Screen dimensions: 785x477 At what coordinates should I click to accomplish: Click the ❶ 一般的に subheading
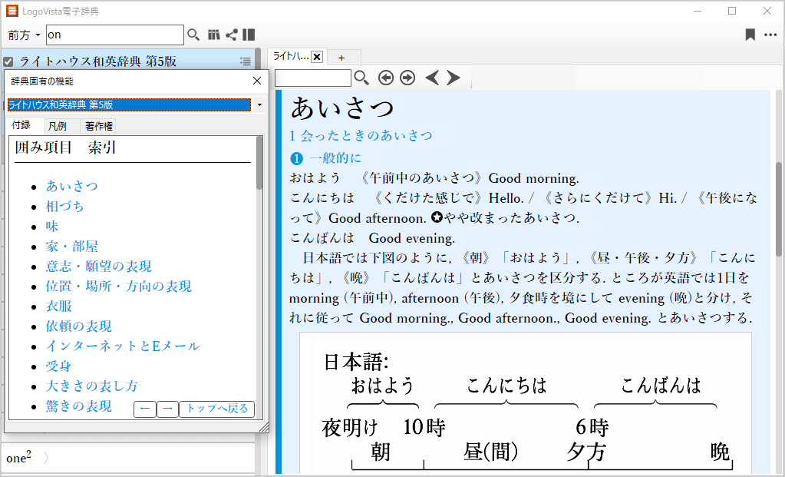click(325, 158)
